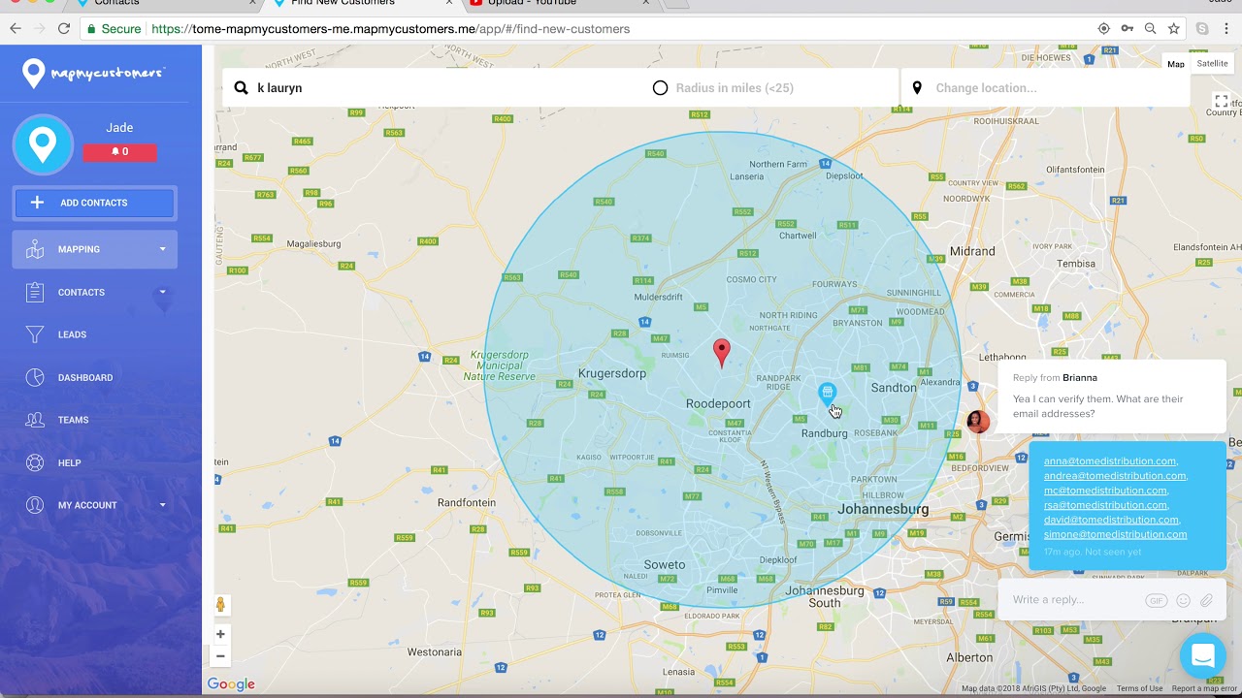Switch to Map view
Screen dimensions: 1242x698
1176,64
